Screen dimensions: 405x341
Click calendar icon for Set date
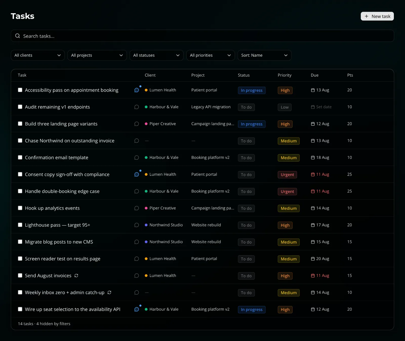click(313, 107)
